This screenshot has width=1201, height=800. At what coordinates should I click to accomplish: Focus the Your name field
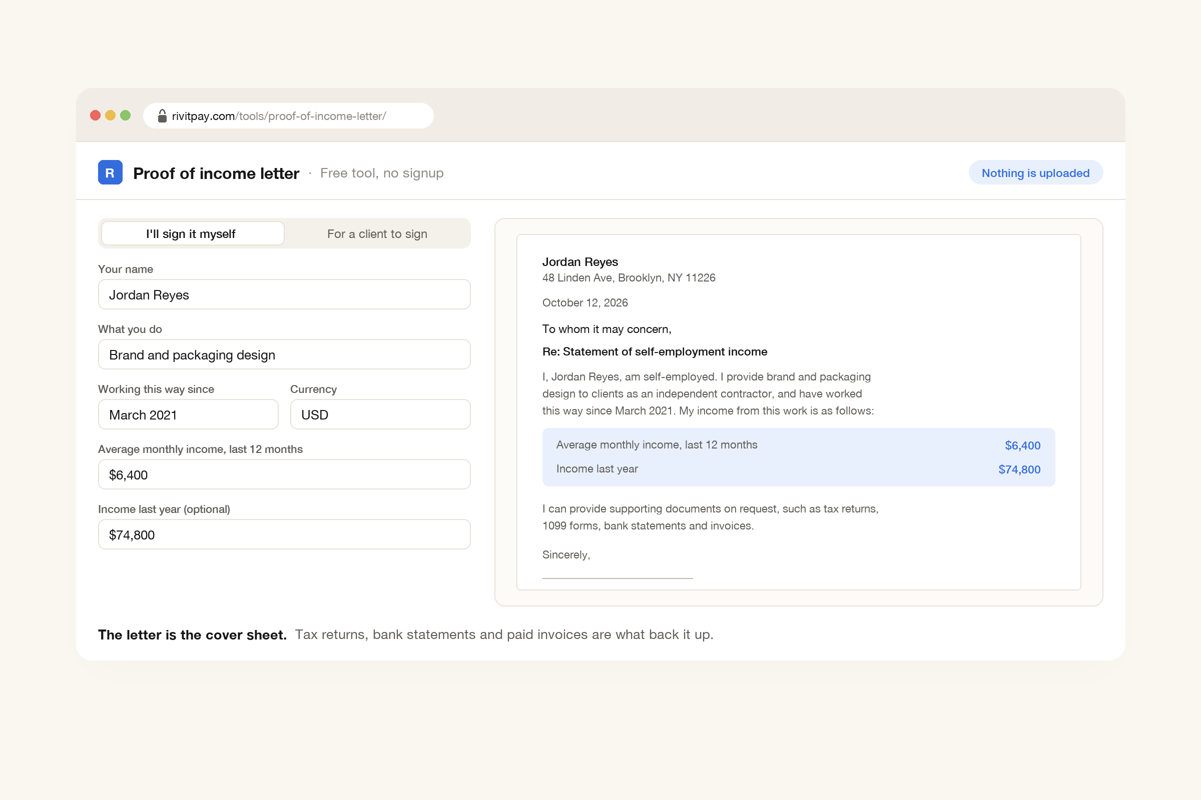(x=284, y=294)
